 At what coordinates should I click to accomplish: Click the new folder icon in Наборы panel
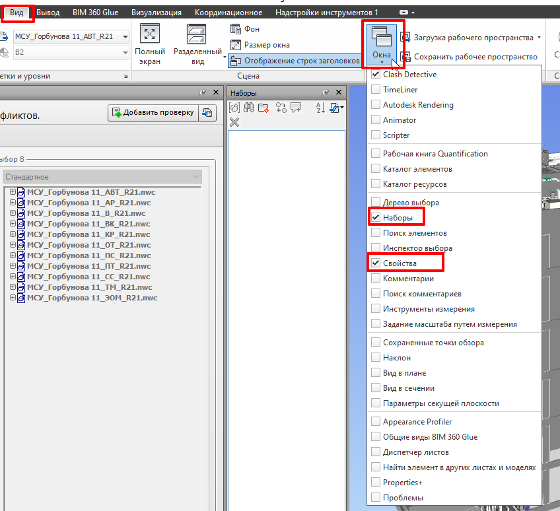point(263,108)
